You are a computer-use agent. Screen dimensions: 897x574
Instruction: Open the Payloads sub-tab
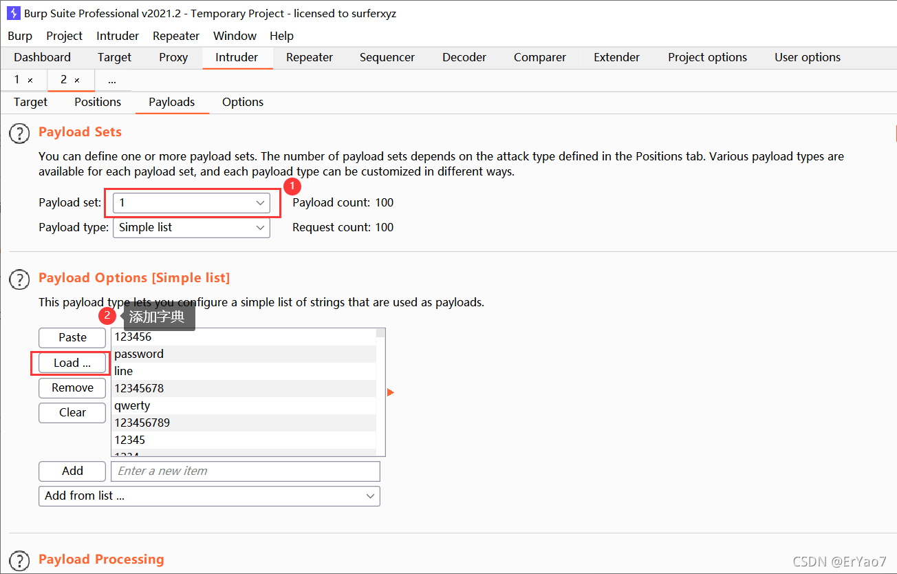(x=172, y=102)
